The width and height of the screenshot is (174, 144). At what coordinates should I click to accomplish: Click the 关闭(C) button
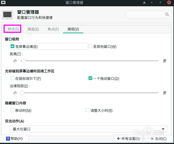pos(158,139)
